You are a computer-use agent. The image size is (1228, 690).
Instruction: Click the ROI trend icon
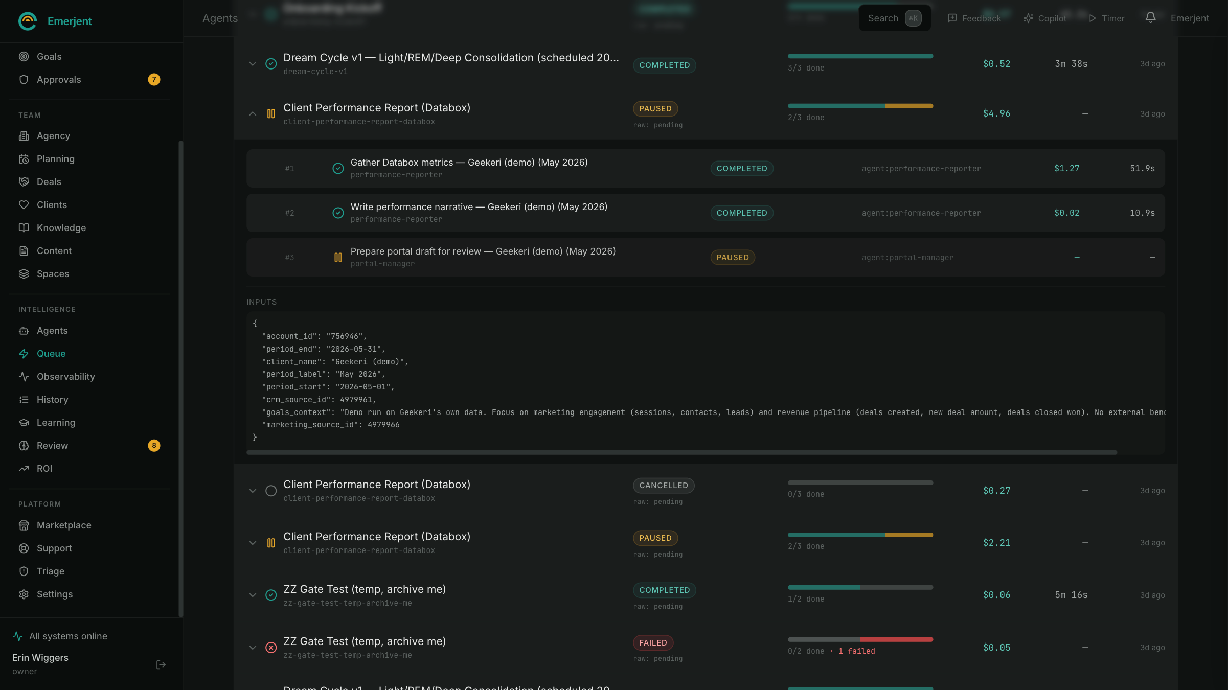click(x=24, y=468)
